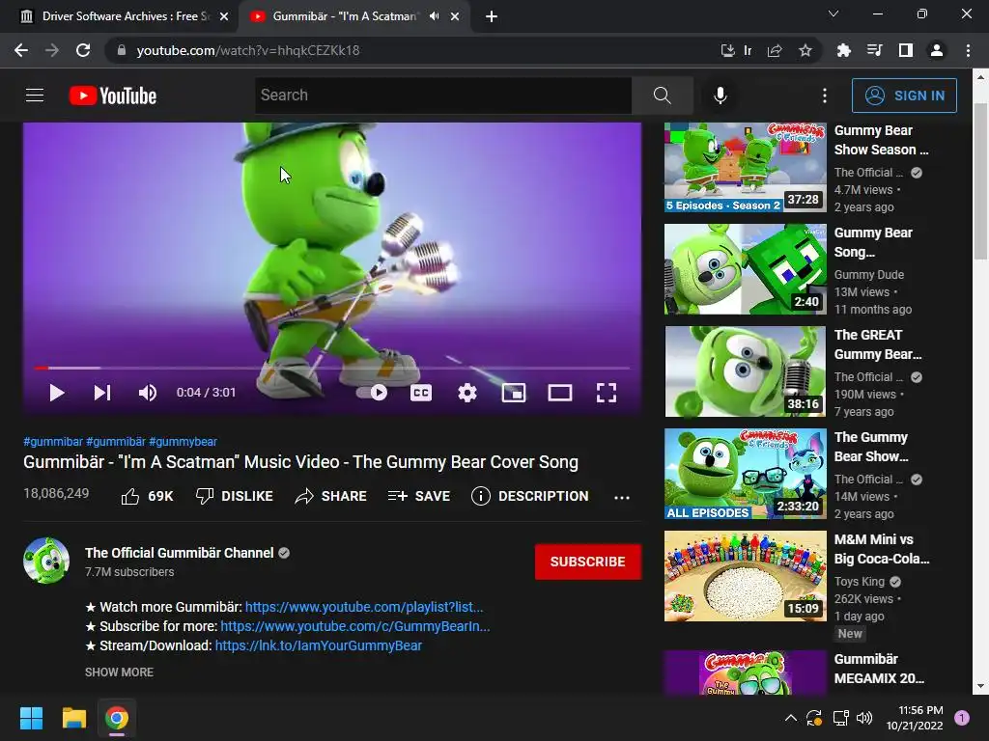Image resolution: width=989 pixels, height=741 pixels.
Task: Open the Watch more Gummibär playlist link
Action: point(364,607)
